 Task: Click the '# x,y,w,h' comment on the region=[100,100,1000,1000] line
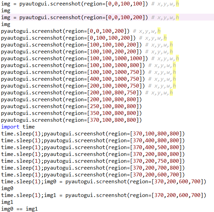click(x=165, y=58)
